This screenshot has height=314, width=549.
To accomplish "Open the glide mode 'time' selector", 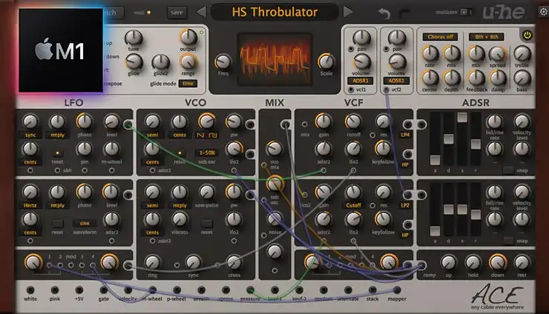I will coord(188,84).
